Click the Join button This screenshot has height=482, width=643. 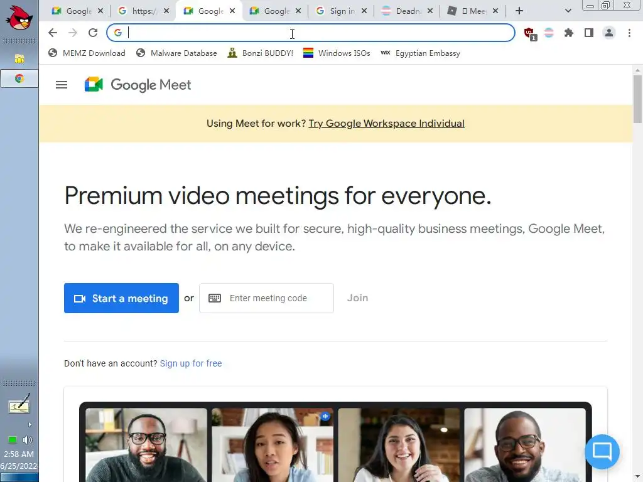pos(357,298)
